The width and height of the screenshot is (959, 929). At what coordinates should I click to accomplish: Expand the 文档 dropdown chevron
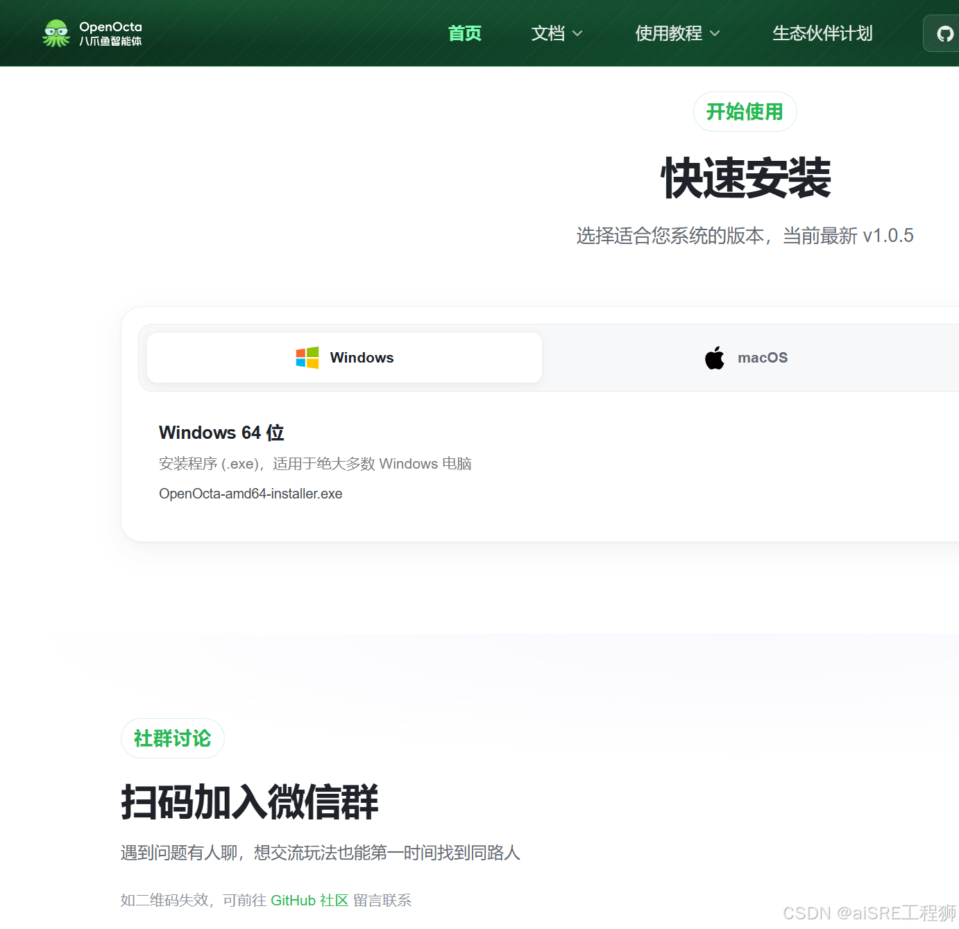coord(577,33)
